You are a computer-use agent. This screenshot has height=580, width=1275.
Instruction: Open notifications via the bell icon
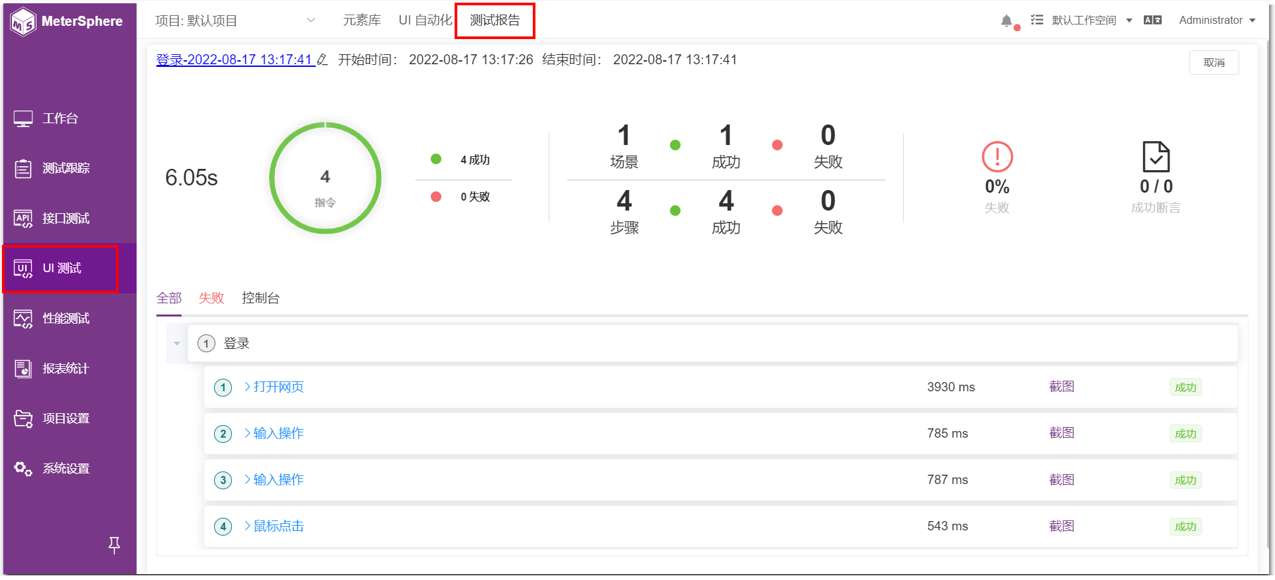pos(1007,21)
